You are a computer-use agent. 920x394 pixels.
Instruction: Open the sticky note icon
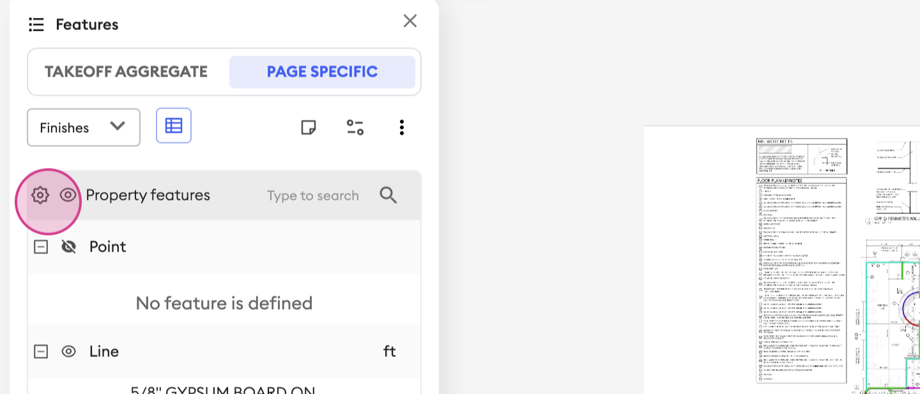coord(309,127)
